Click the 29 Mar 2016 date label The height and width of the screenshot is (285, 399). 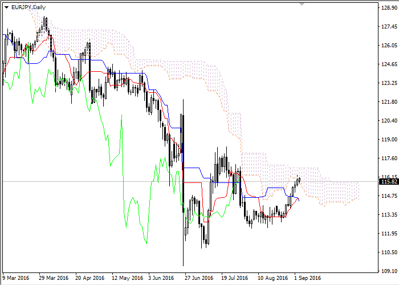54,278
